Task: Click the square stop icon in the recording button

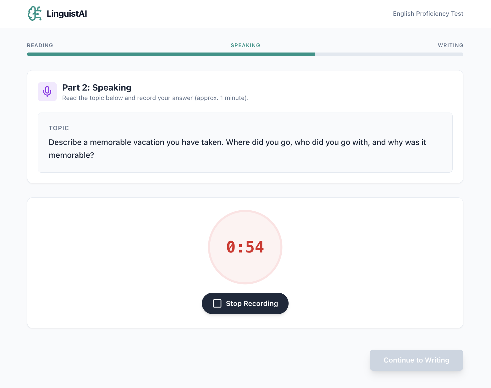Action: point(217,303)
